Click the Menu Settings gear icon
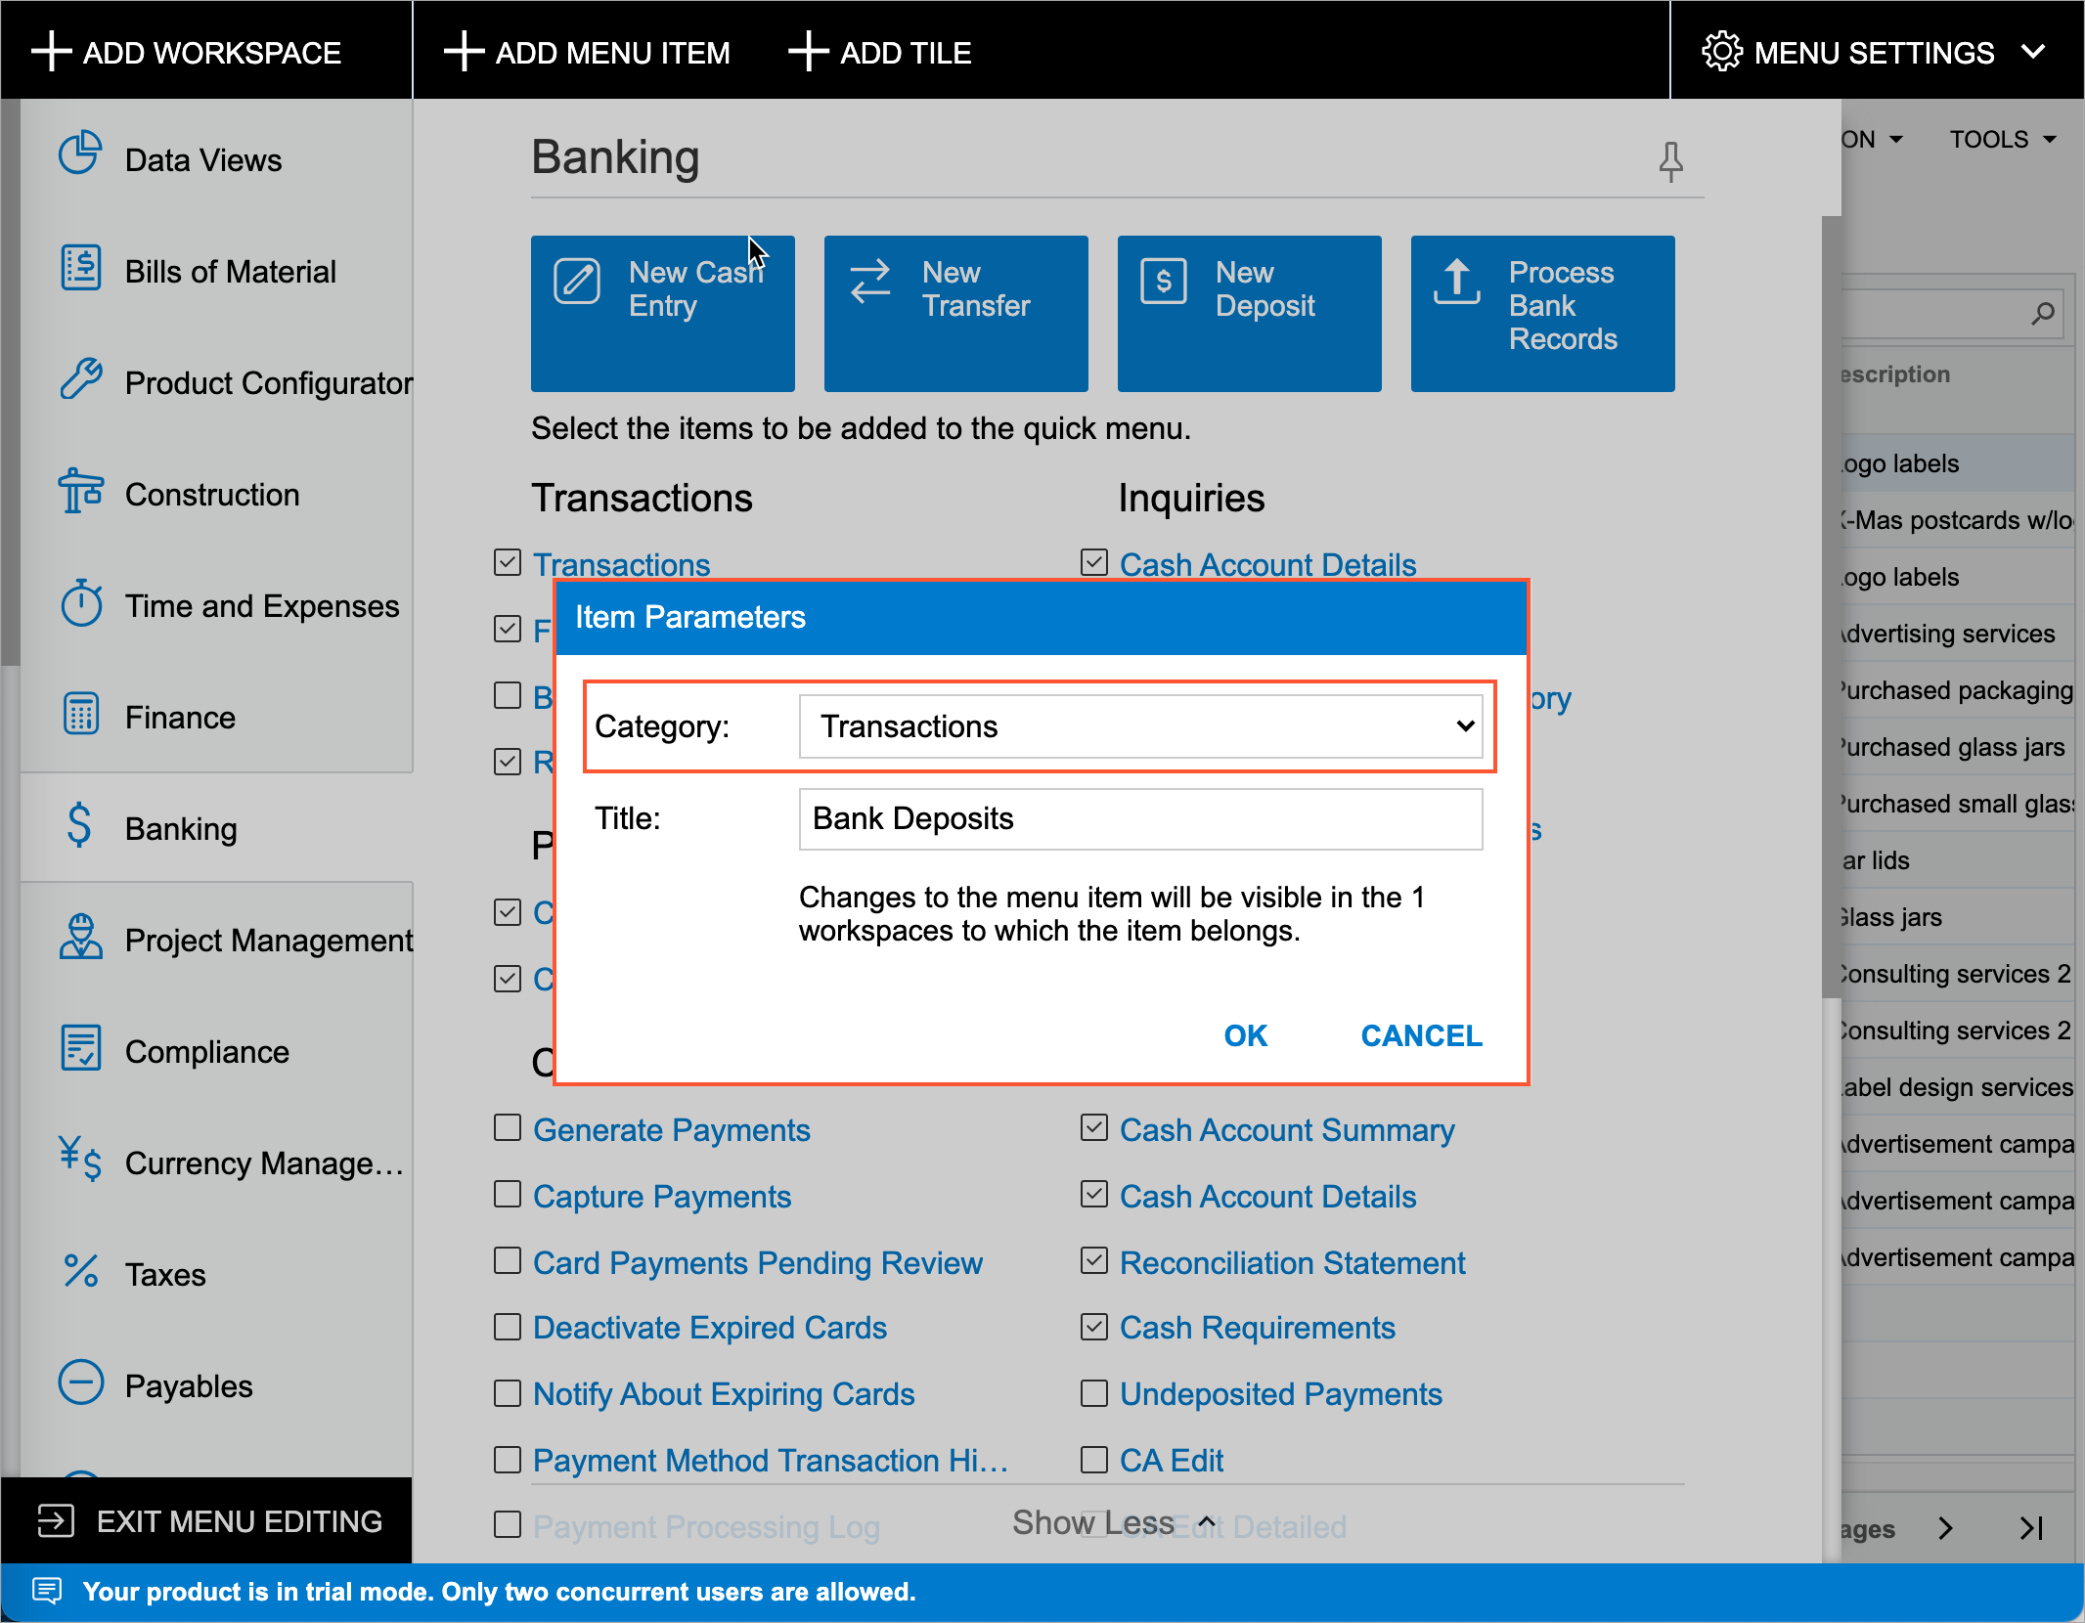Image resolution: width=2085 pixels, height=1623 pixels. [x=1722, y=52]
